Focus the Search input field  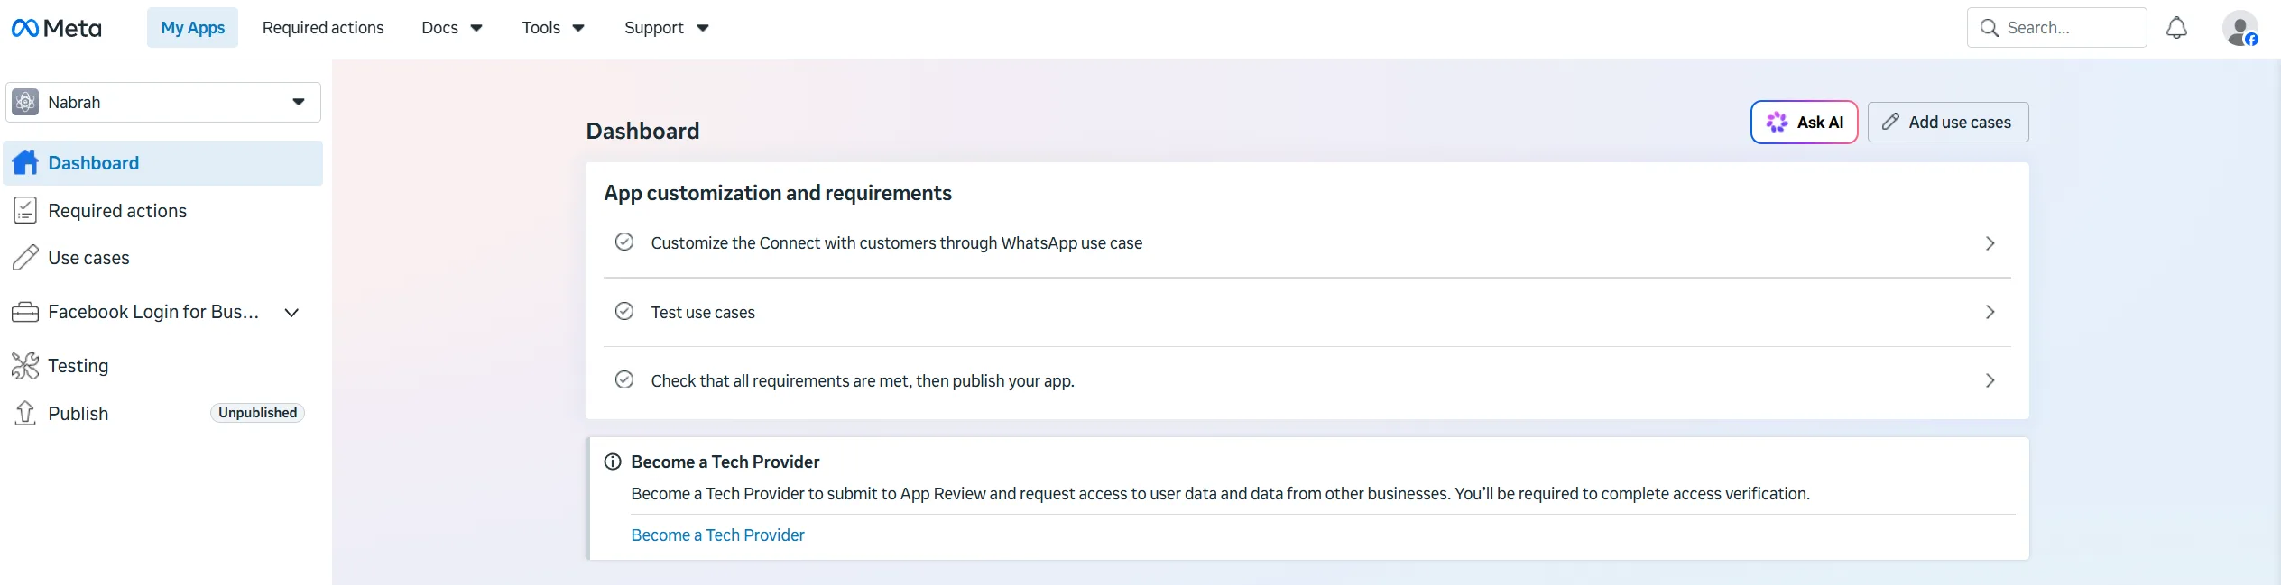tap(2056, 28)
